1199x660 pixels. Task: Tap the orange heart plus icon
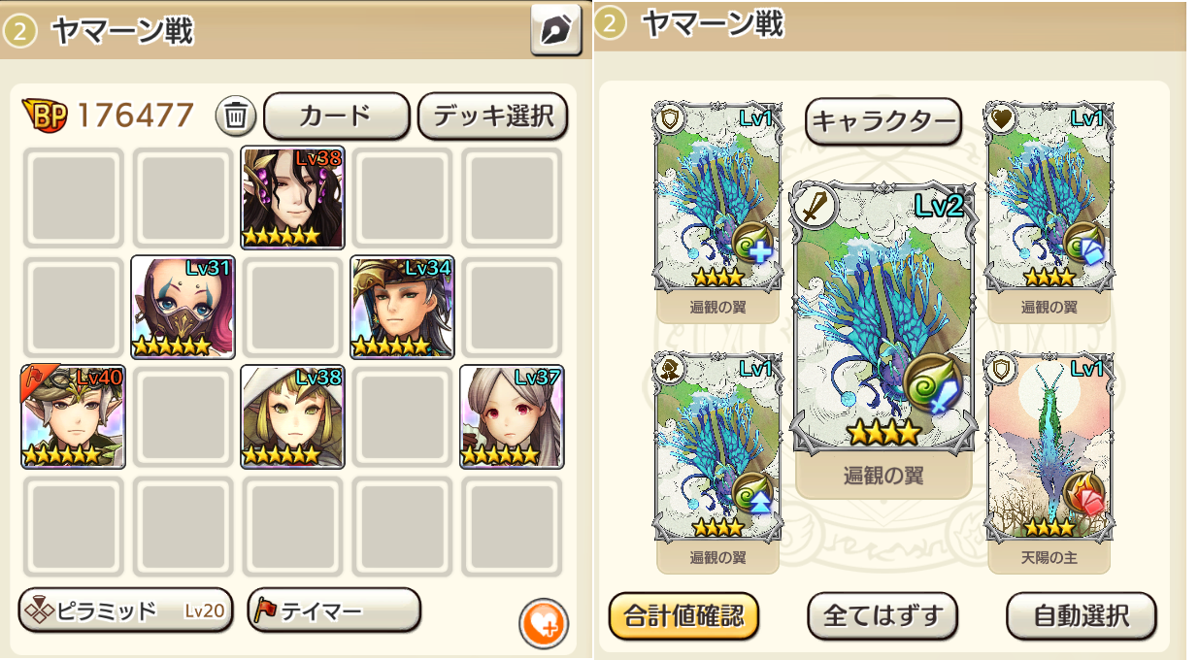click(x=544, y=623)
